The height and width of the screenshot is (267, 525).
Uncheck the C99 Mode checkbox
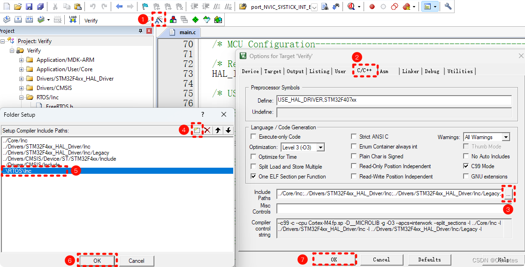[x=466, y=166]
